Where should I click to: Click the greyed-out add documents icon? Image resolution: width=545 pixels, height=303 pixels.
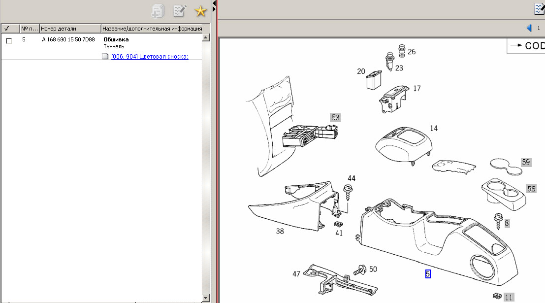tap(159, 11)
